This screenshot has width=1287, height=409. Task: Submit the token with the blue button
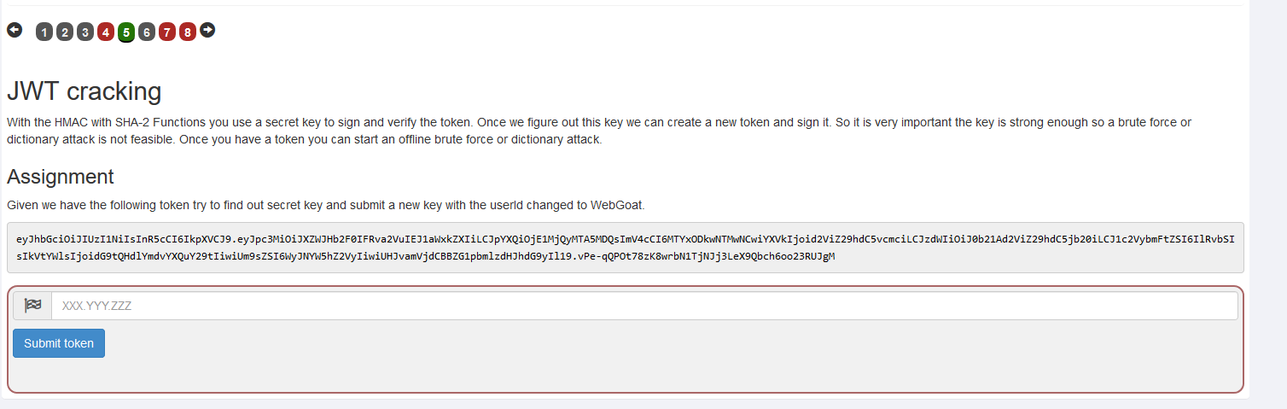[x=59, y=343]
